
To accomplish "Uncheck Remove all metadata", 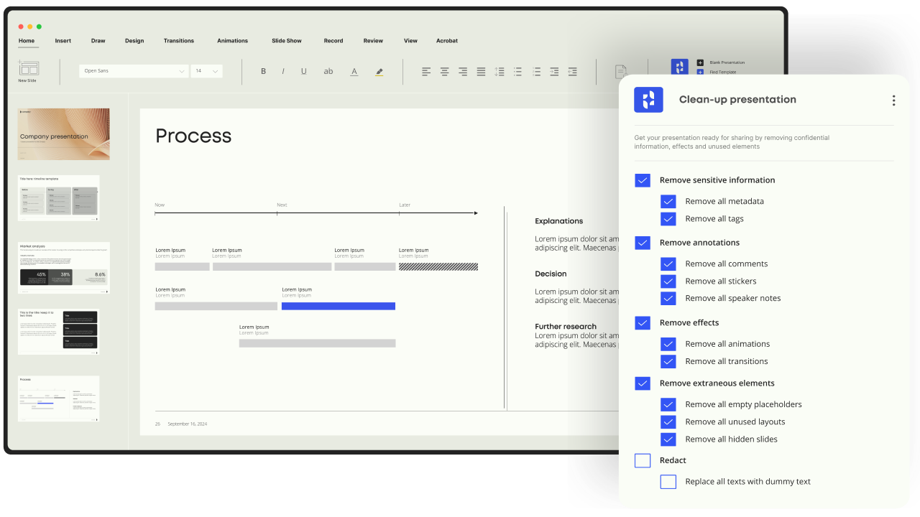I will pyautogui.click(x=668, y=202).
